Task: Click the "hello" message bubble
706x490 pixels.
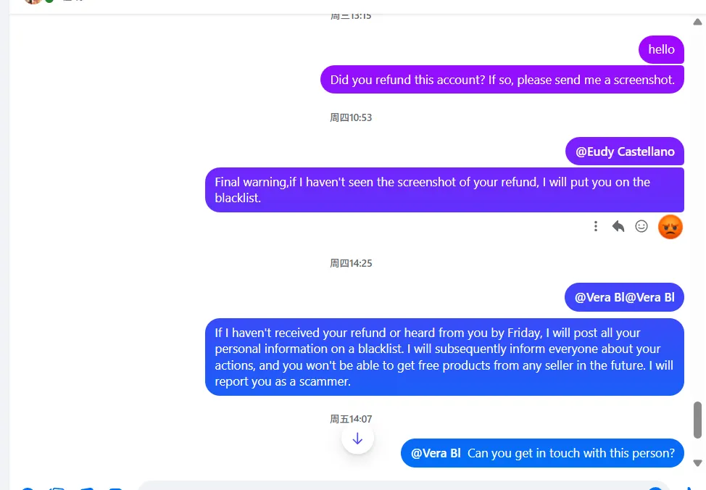Action: coord(661,49)
